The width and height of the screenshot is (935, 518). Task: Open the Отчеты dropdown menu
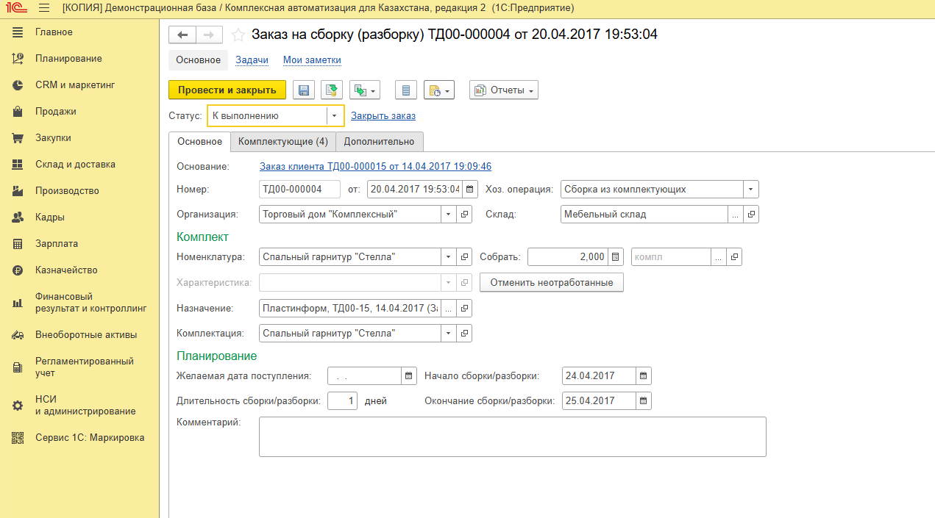[x=504, y=90]
